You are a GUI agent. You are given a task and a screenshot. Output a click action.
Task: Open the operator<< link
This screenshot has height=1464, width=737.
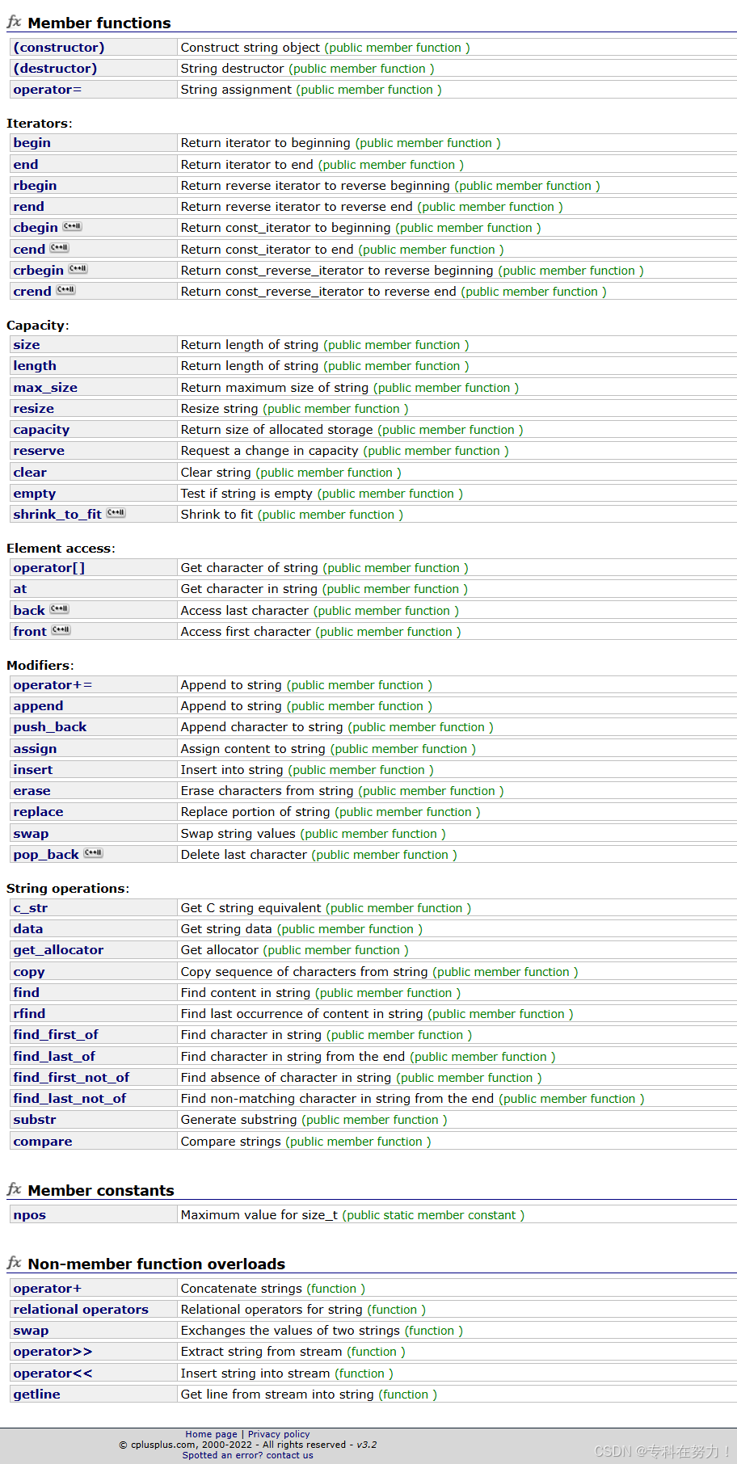53,1374
